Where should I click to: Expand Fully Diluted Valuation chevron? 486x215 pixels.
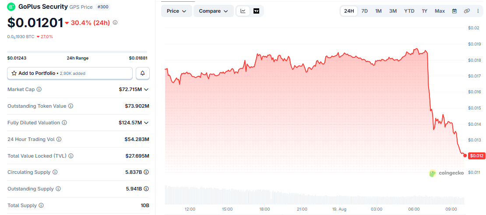pos(147,123)
